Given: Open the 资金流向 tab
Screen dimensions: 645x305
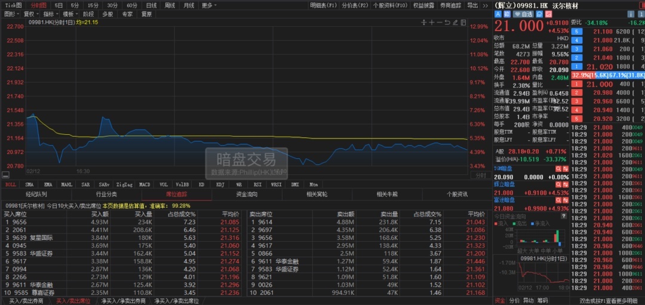Looking at the screenshot, I should point(247,195).
